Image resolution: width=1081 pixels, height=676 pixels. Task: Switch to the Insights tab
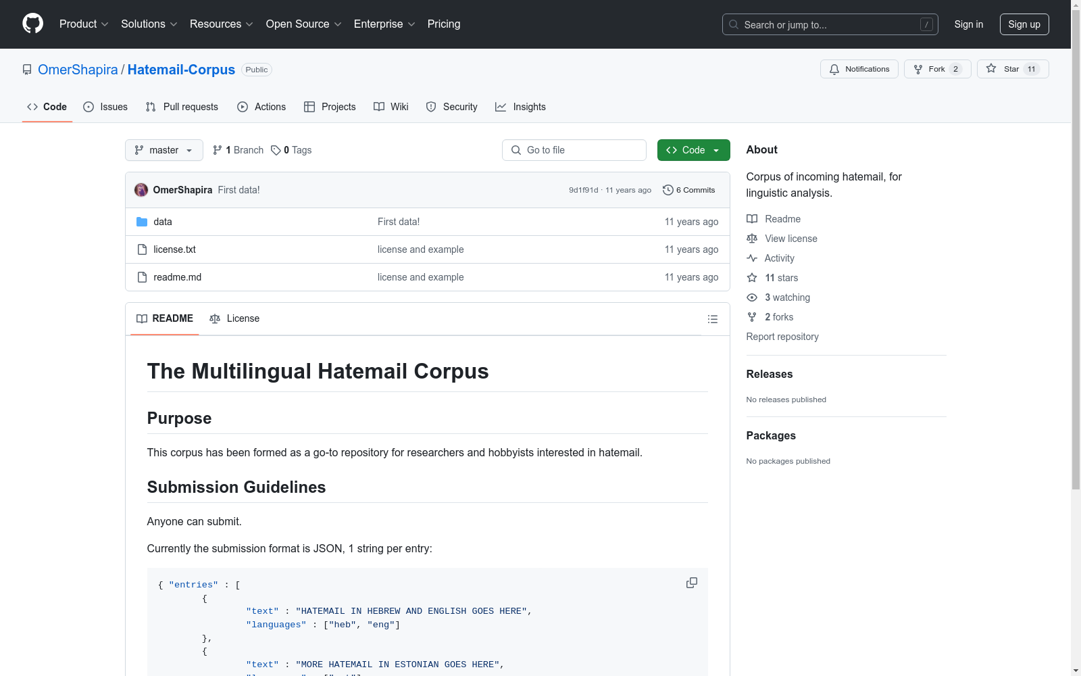[x=520, y=107]
